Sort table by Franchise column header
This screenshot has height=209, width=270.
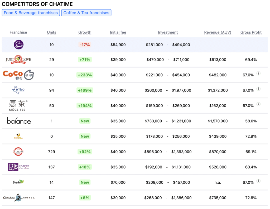pyautogui.click(x=18, y=32)
